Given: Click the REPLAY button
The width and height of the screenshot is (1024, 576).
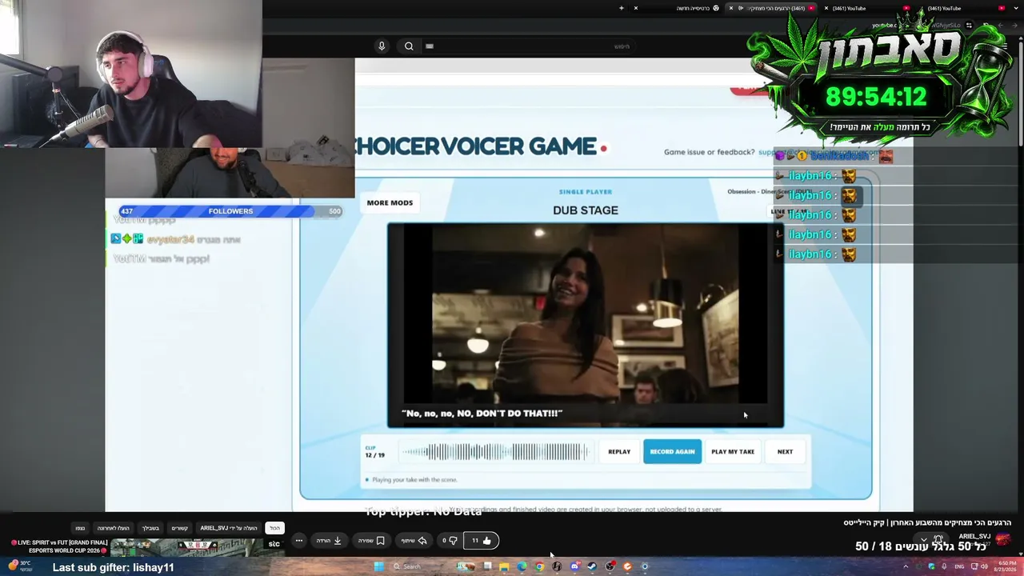Looking at the screenshot, I should point(619,452).
